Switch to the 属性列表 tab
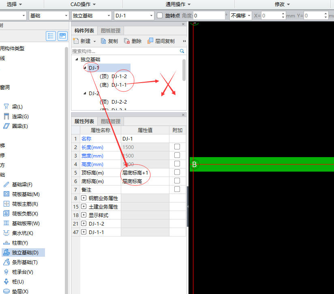The image size is (334, 294). (84, 121)
